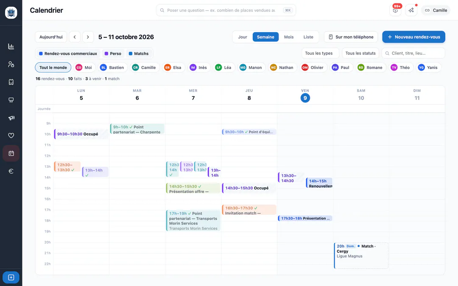This screenshot has height=286, width=458.
Task: Filter calendar by Bastien
Action: 113,67
